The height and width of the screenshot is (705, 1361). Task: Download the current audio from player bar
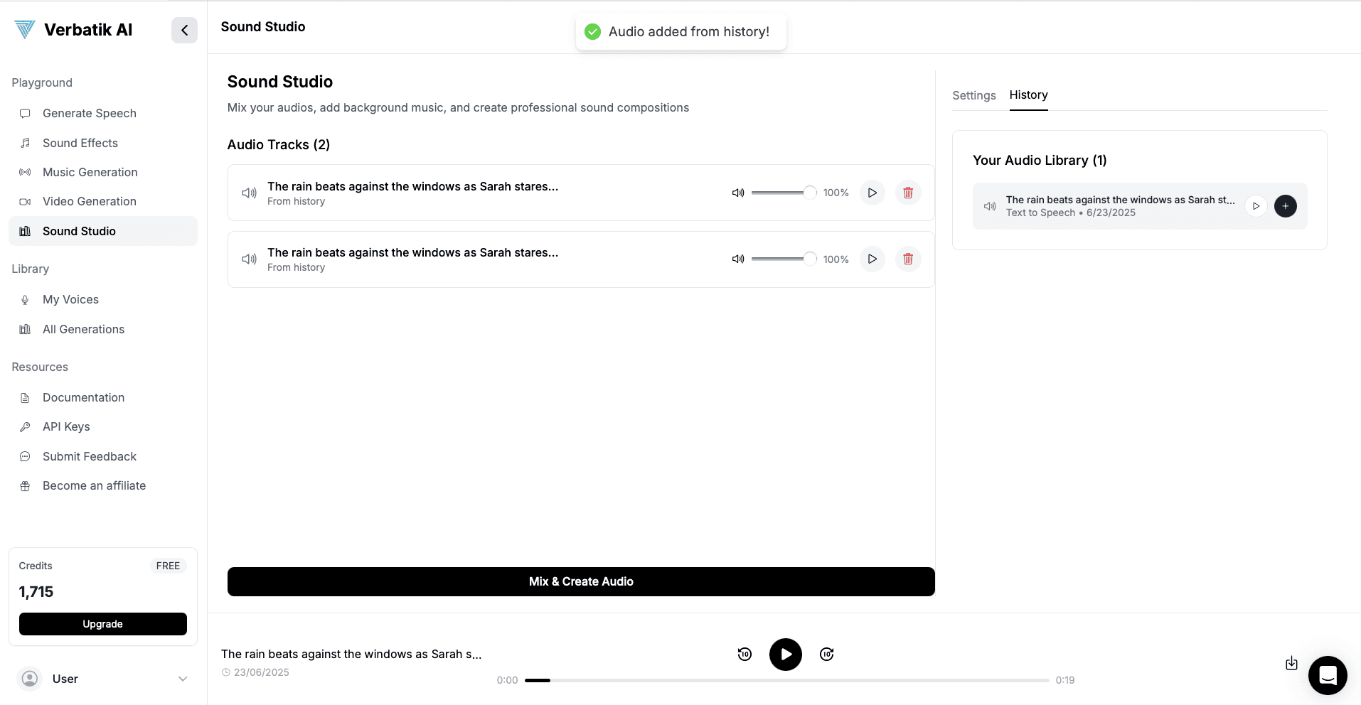pyautogui.click(x=1291, y=664)
